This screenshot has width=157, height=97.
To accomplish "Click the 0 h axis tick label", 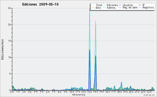I will pyautogui.click(x=12, y=92).
